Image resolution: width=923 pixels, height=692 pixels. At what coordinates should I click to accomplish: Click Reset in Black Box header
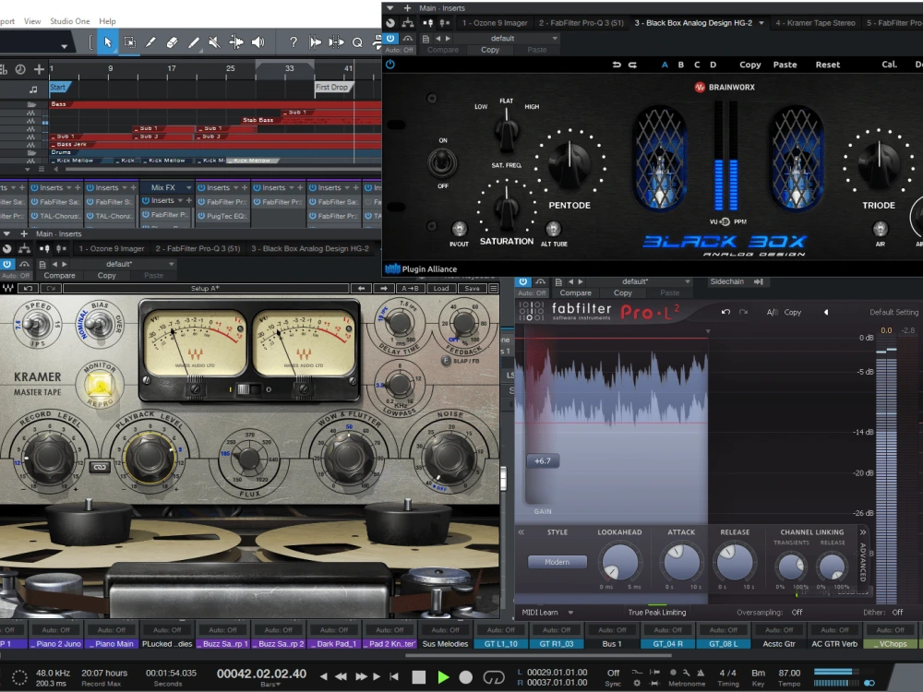tap(827, 65)
